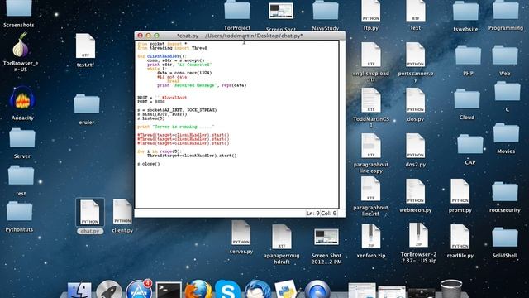Select the Movies folder
Viewport: 529px width, 298px height.
tap(506, 133)
